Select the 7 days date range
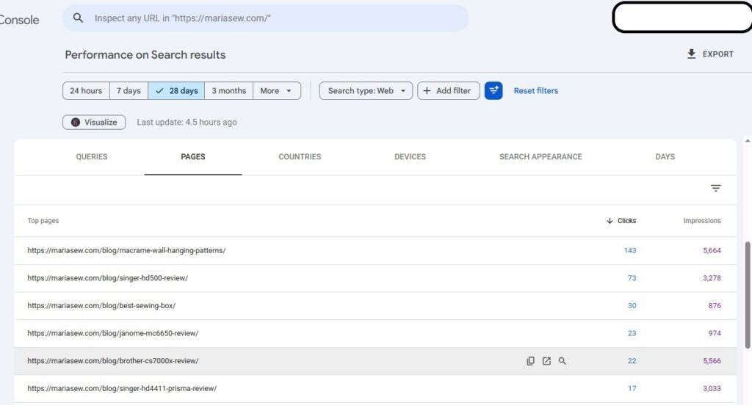This screenshot has width=752, height=405. [129, 90]
